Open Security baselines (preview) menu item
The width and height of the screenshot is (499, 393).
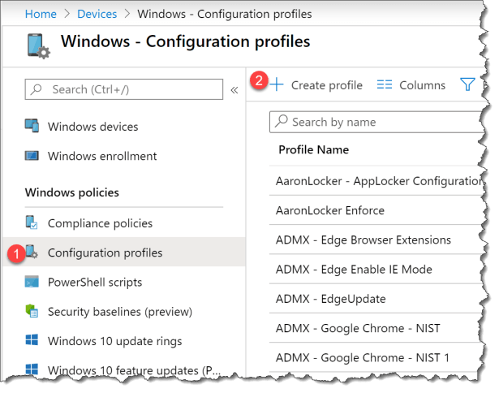tap(120, 312)
